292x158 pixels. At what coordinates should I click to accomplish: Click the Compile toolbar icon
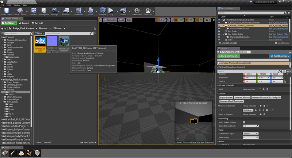click(103, 11)
